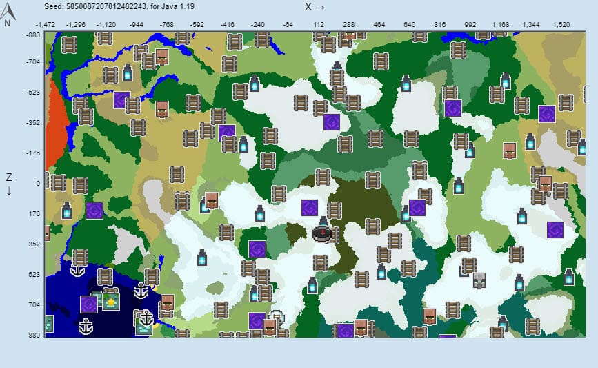Click village icon south-west of the pillager outpost
Screen dimensions: 598x368
click(430, 317)
